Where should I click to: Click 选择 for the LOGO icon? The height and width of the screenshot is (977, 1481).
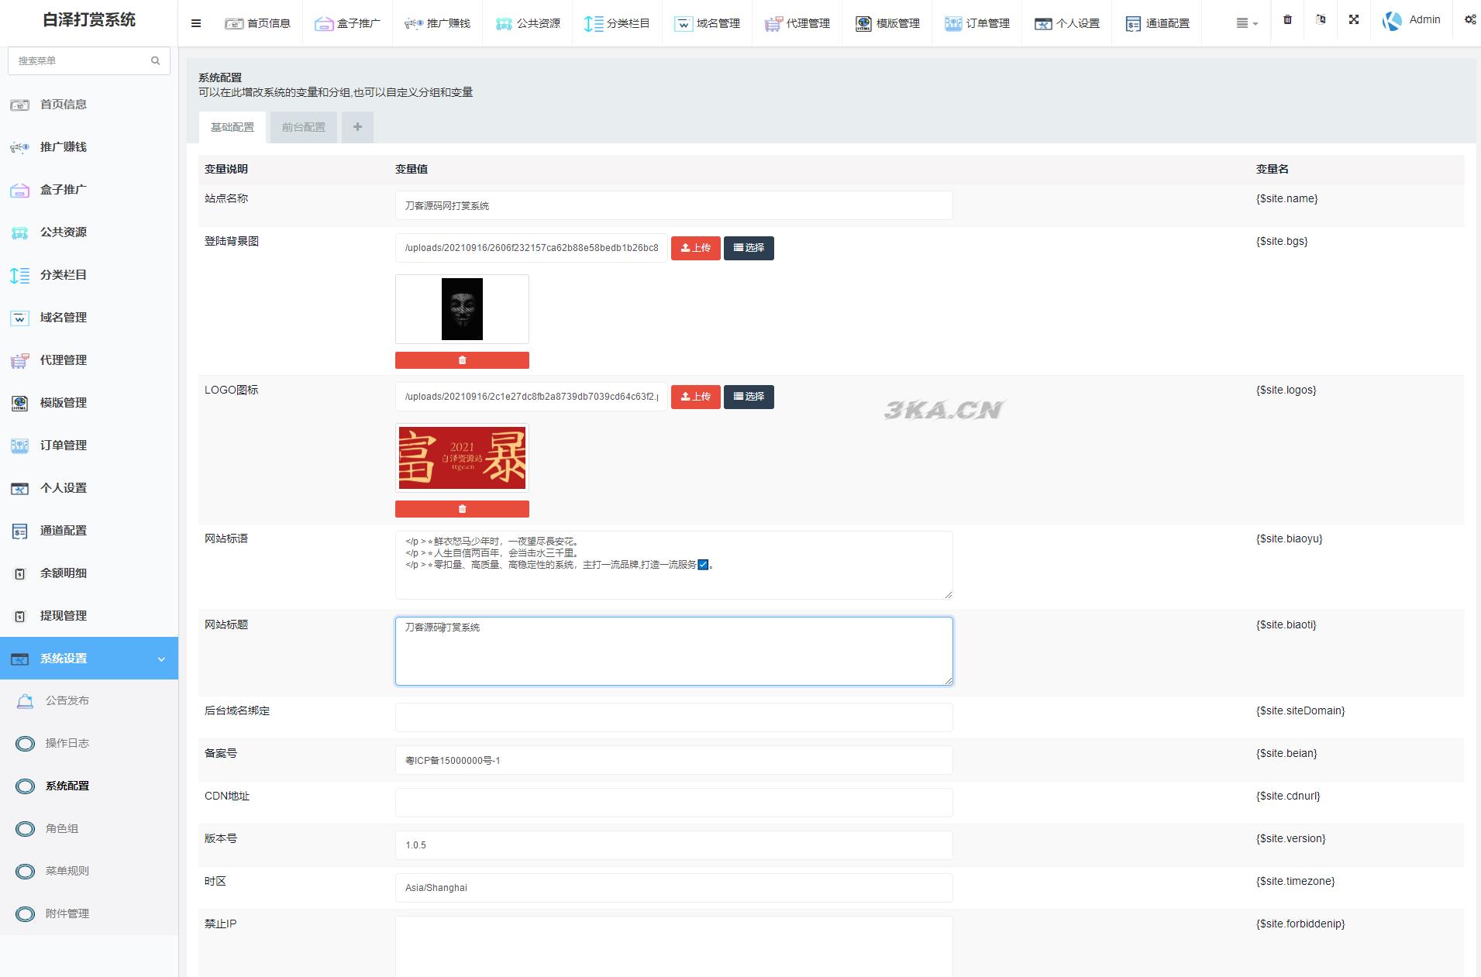749,397
